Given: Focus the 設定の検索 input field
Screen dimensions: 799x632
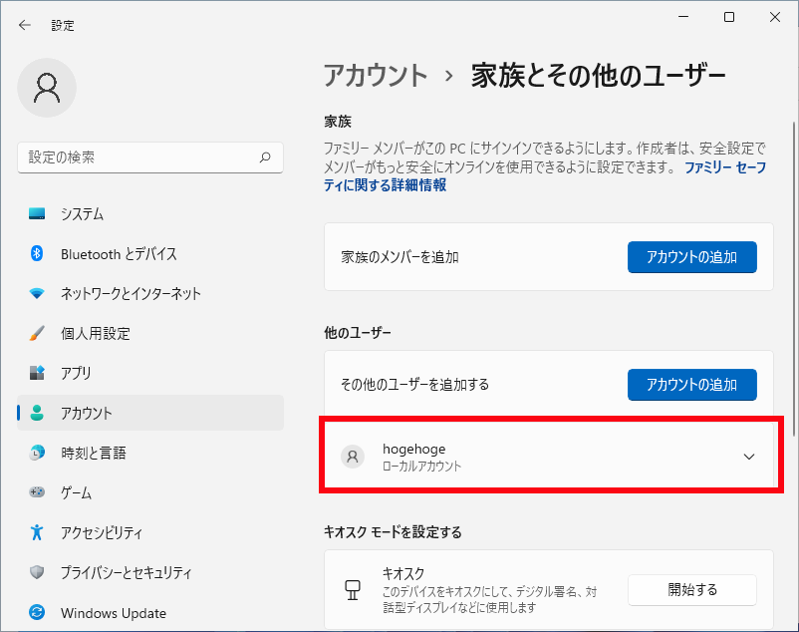Looking at the screenshot, I should point(150,158).
